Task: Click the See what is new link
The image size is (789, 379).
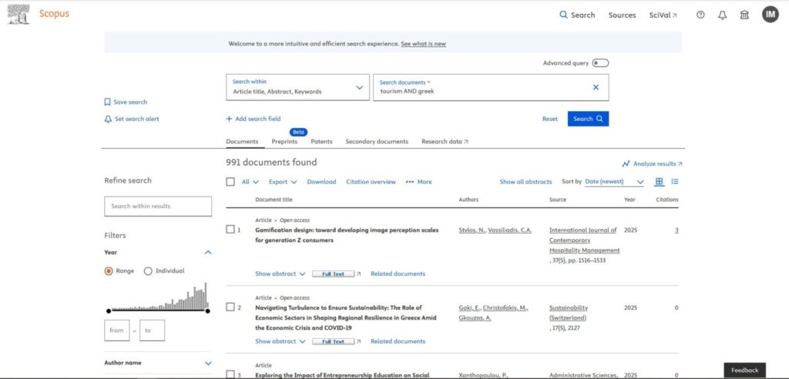Action: click(423, 44)
